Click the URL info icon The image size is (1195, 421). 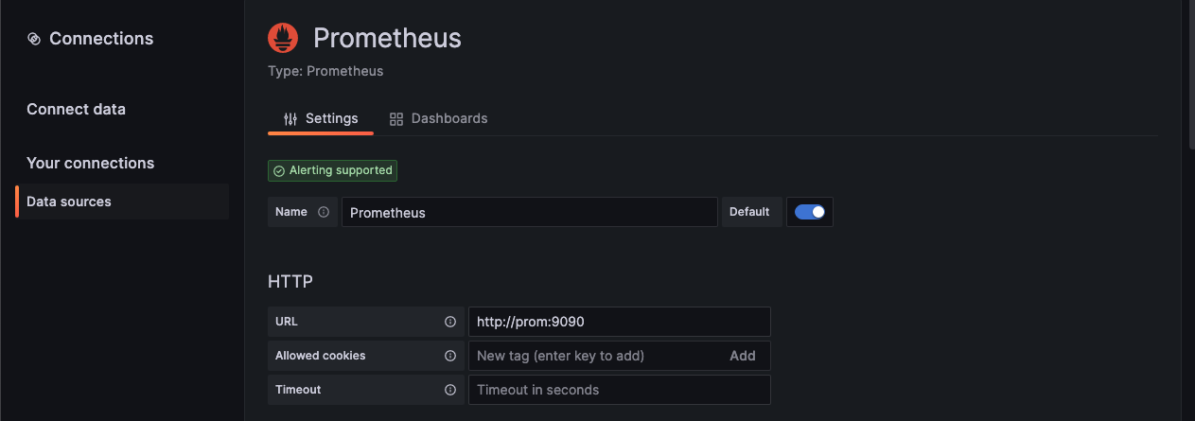point(450,322)
